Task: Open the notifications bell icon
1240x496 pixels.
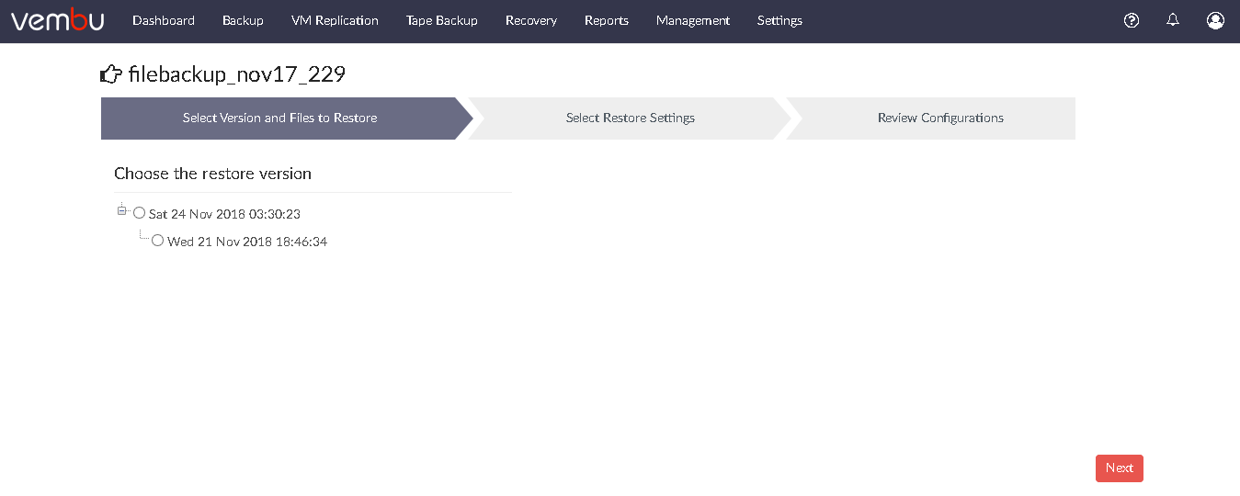Action: pos(1173,19)
